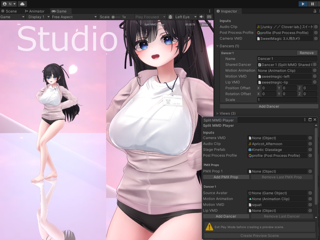Maximize the Split MMD Player window
This screenshot has width=320, height=240.
point(310,120)
